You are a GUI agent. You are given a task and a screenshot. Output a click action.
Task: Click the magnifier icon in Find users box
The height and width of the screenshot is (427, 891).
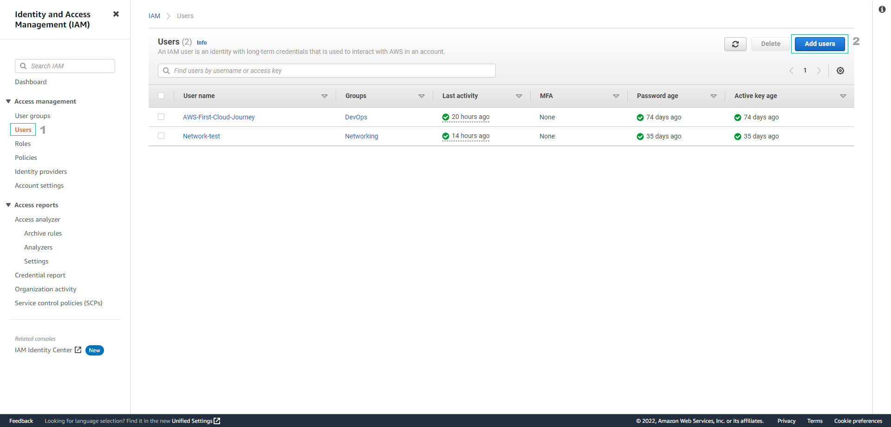click(x=166, y=71)
